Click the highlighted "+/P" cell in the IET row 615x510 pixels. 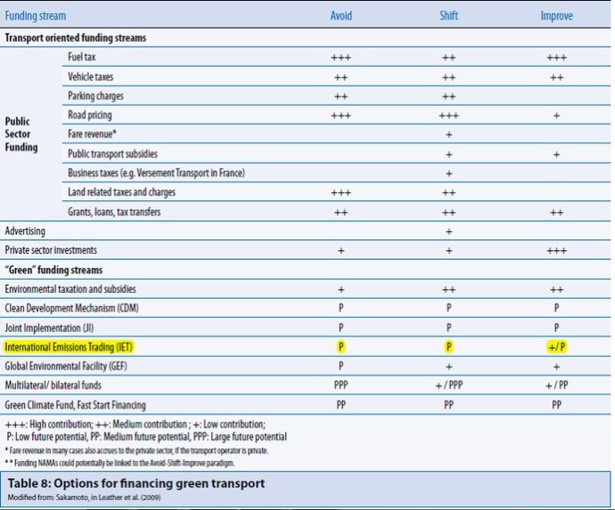click(556, 347)
